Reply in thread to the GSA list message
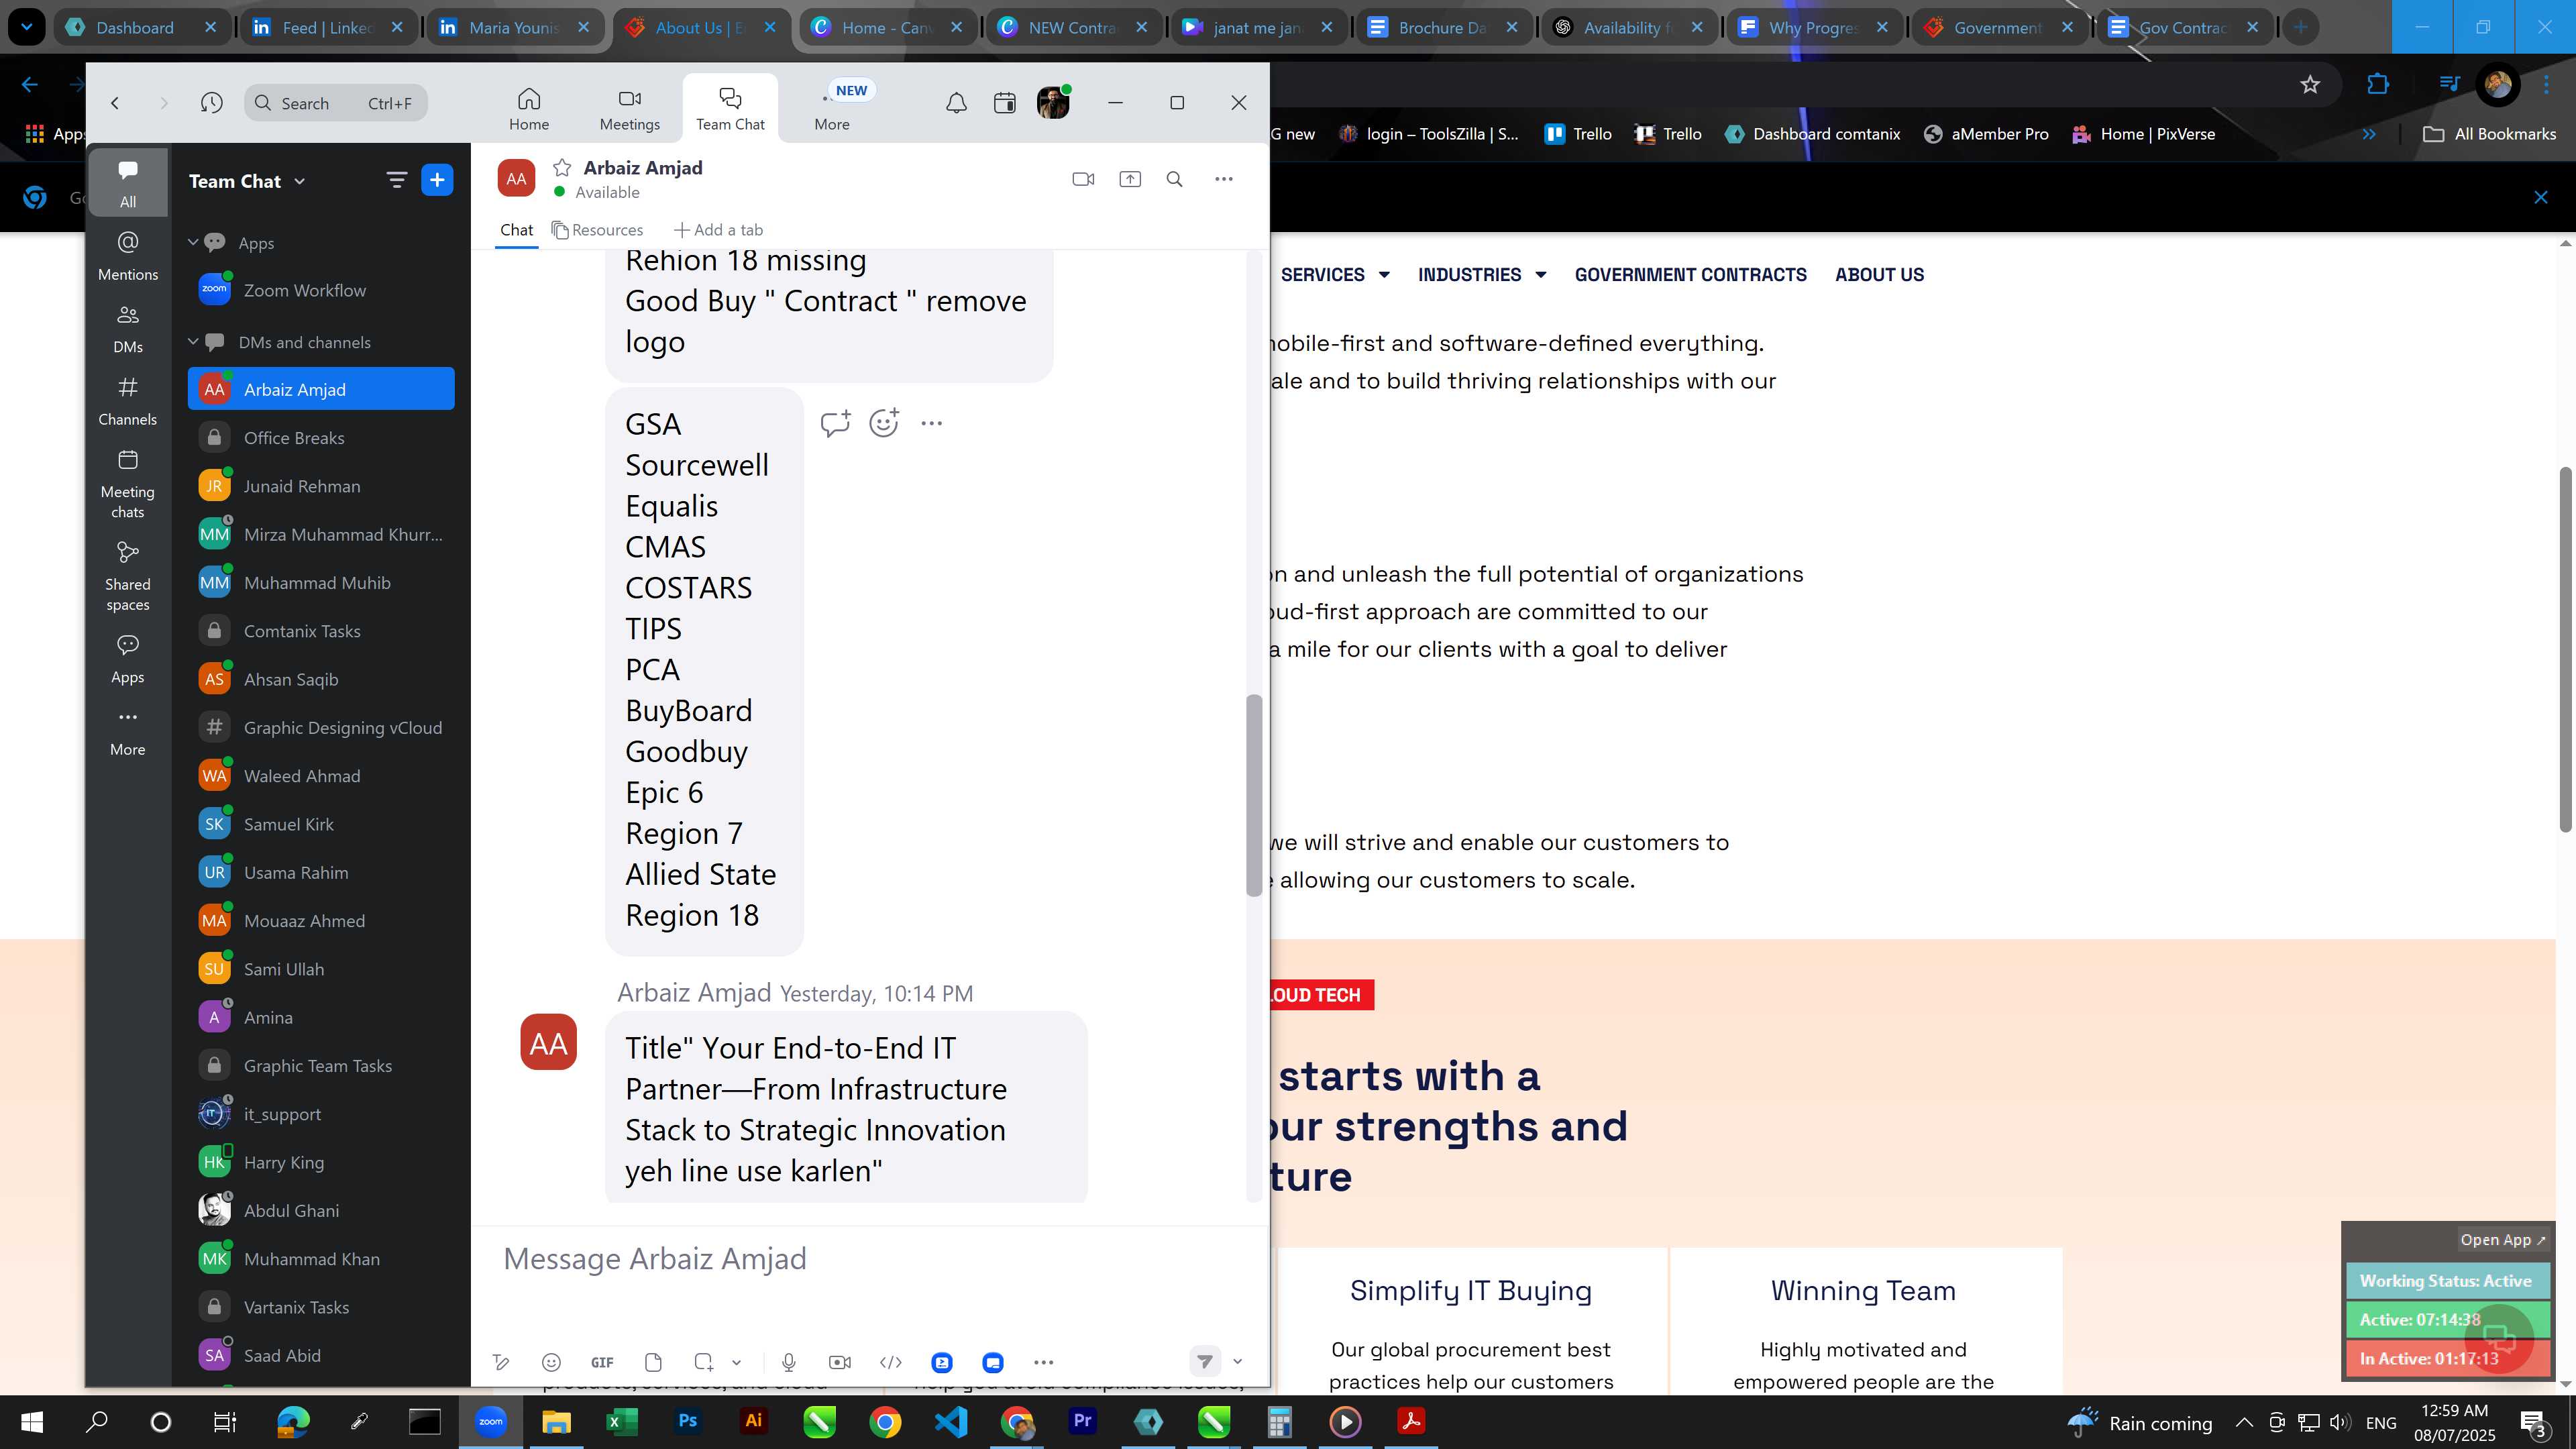Screen dimensions: 2576x1449 835,423
